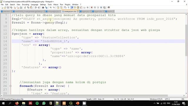Image resolution: width=188 pixels, height=106 pixels.
Task: Open the Encoding menu
Action: pyautogui.click(x=26, y=5)
